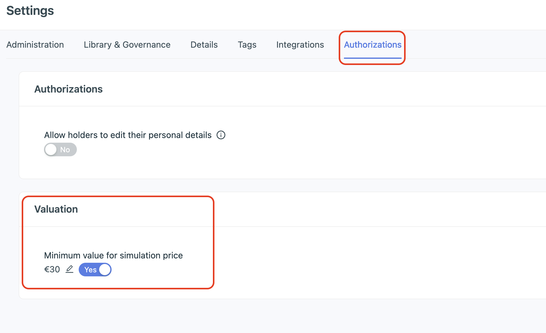Click the info icon beside personal details setting
This screenshot has width=546, height=333.
221,135
